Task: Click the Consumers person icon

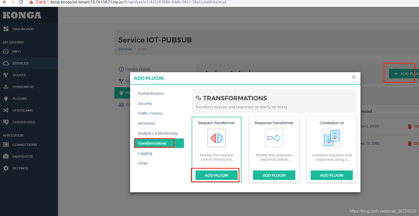Action: pos(6,87)
